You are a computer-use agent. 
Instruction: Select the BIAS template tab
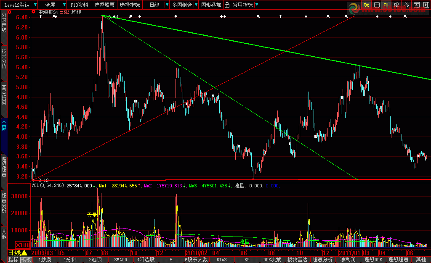221,260
